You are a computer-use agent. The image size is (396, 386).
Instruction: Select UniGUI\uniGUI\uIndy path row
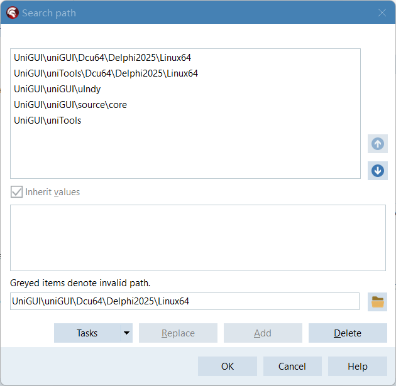click(185, 89)
